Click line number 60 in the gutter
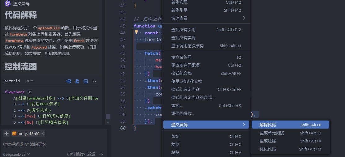 click(x=123, y=128)
